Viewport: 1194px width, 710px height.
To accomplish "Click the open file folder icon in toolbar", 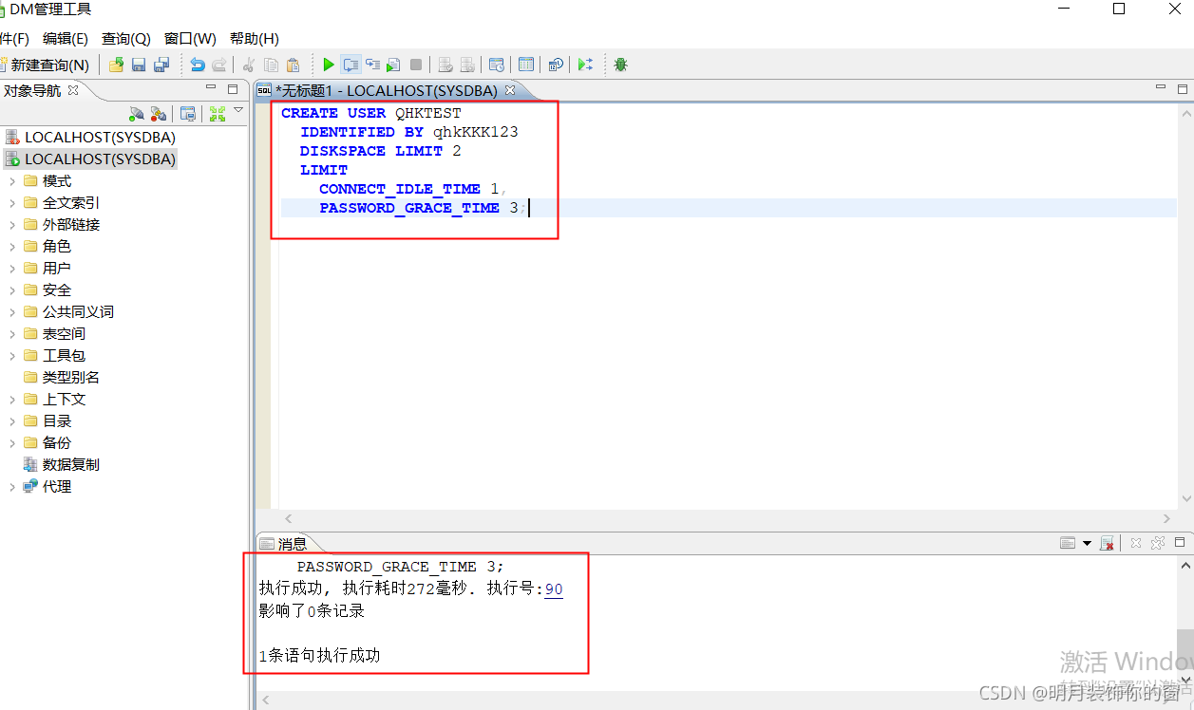I will pyautogui.click(x=116, y=65).
